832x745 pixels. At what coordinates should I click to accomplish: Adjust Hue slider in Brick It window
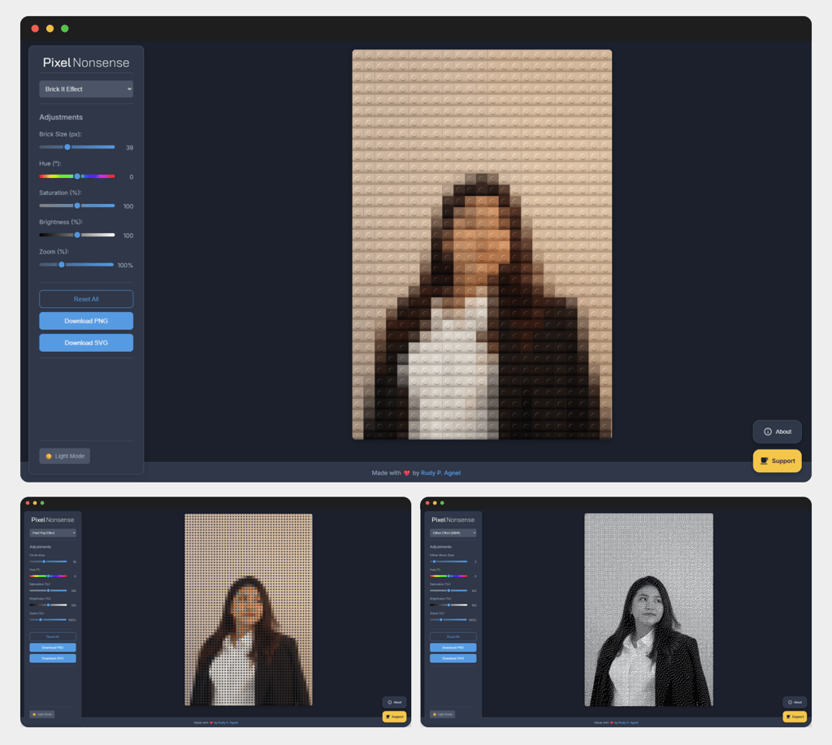[x=77, y=176]
